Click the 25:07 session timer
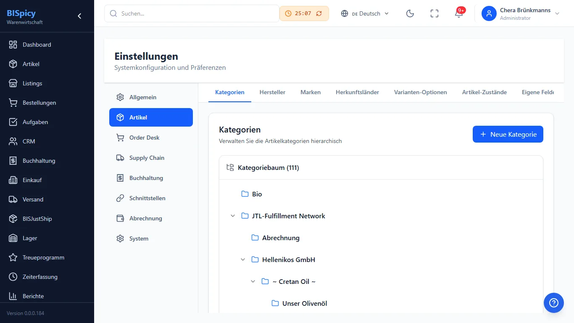The width and height of the screenshot is (574, 323). point(304,13)
